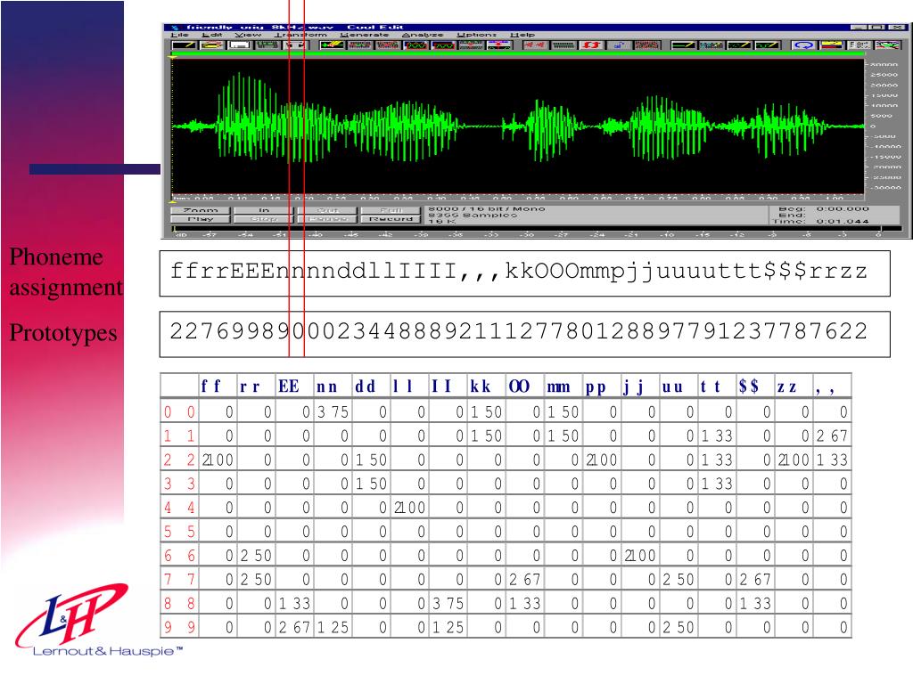Click cell '3 75' in row 8 8
Screen dimensions: 913x684
(448, 603)
